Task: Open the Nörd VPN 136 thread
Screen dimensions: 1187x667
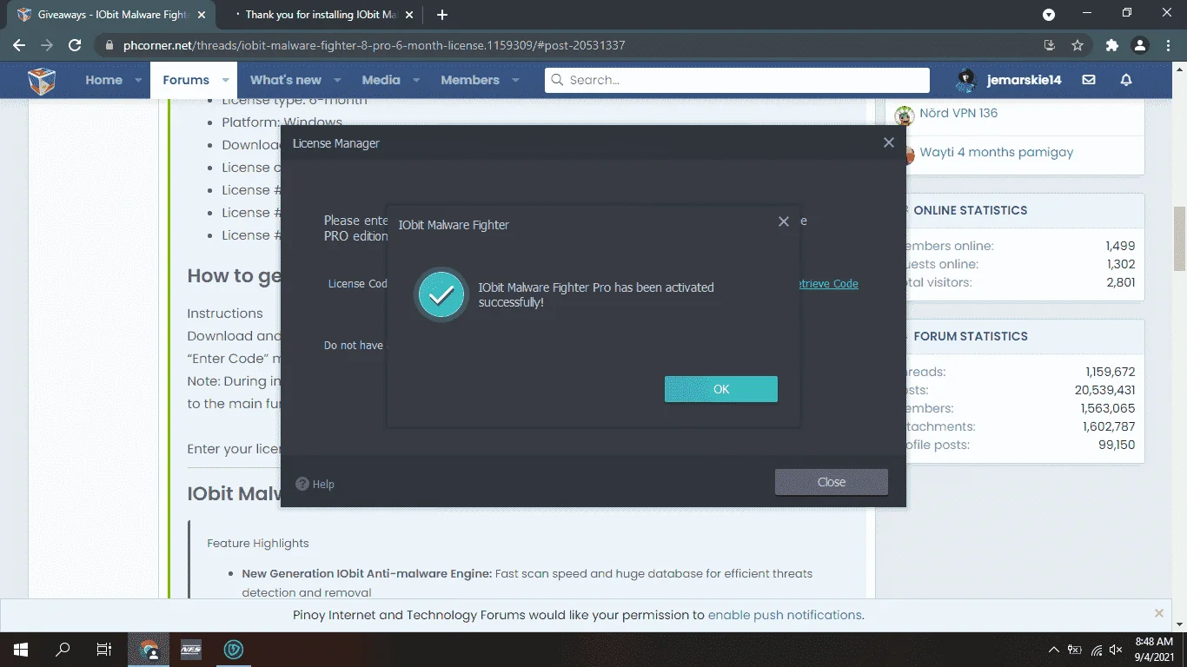Action: (x=958, y=113)
